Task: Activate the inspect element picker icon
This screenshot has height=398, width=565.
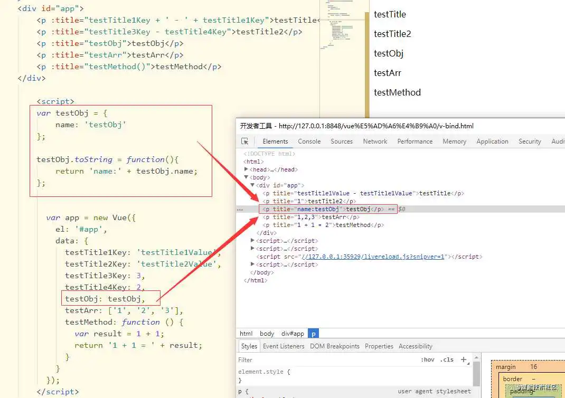Action: point(245,141)
